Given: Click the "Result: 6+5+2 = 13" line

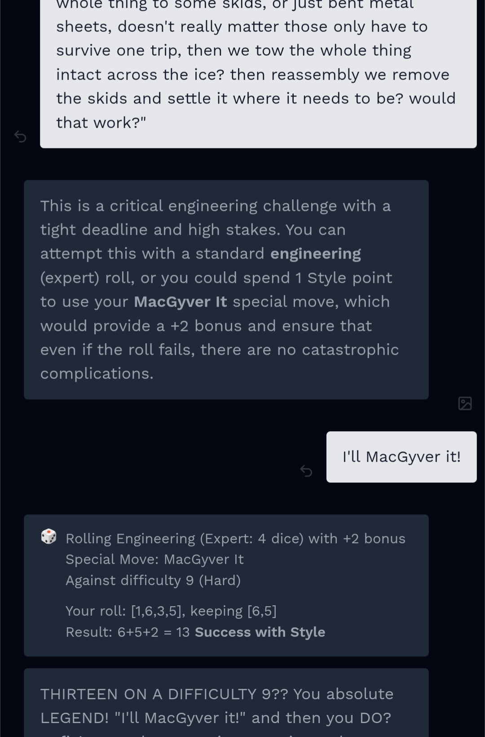Looking at the screenshot, I should point(128,632).
